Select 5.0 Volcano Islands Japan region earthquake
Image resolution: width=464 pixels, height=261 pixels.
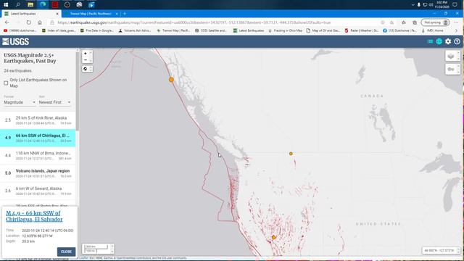point(38,173)
